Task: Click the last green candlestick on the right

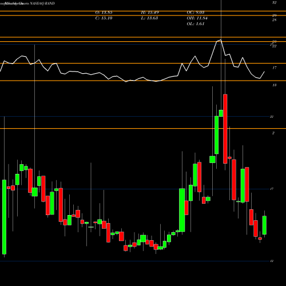Action: (264, 225)
